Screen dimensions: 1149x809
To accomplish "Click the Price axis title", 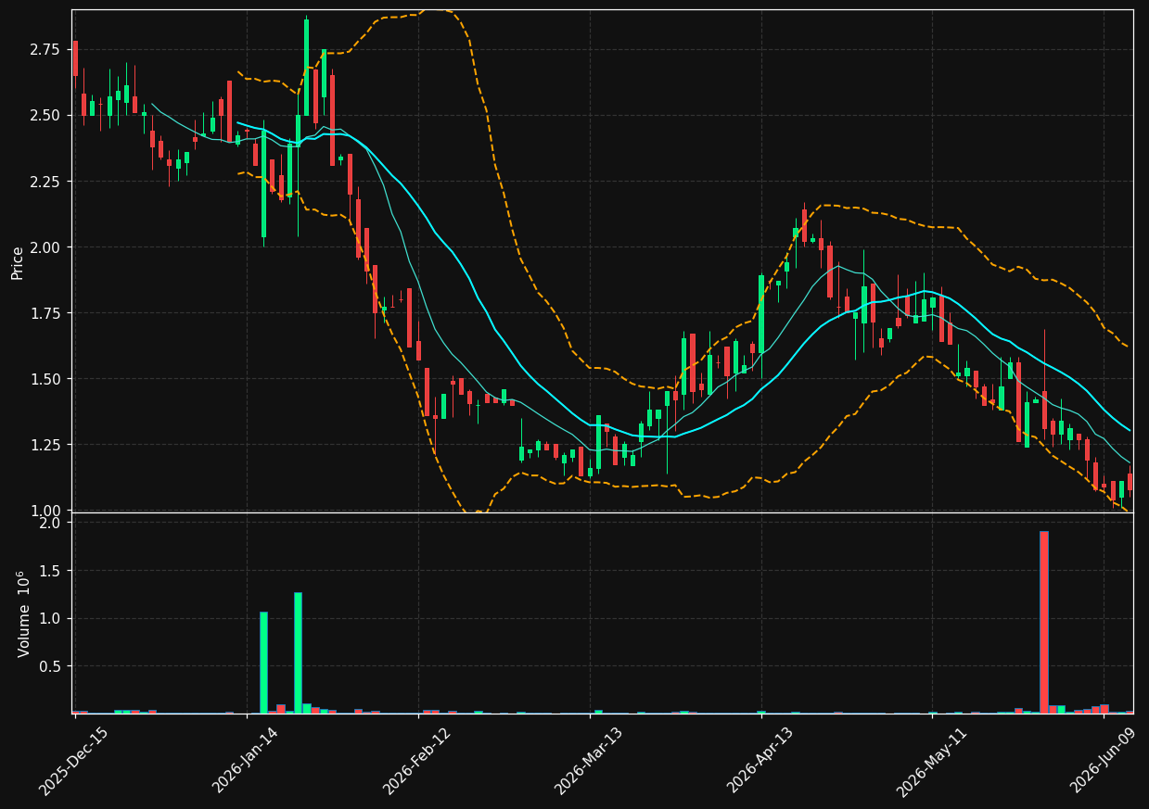I will pyautogui.click(x=18, y=262).
